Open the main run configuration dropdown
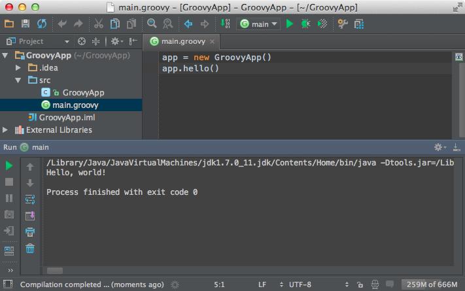The width and height of the screenshot is (465, 291). point(258,24)
